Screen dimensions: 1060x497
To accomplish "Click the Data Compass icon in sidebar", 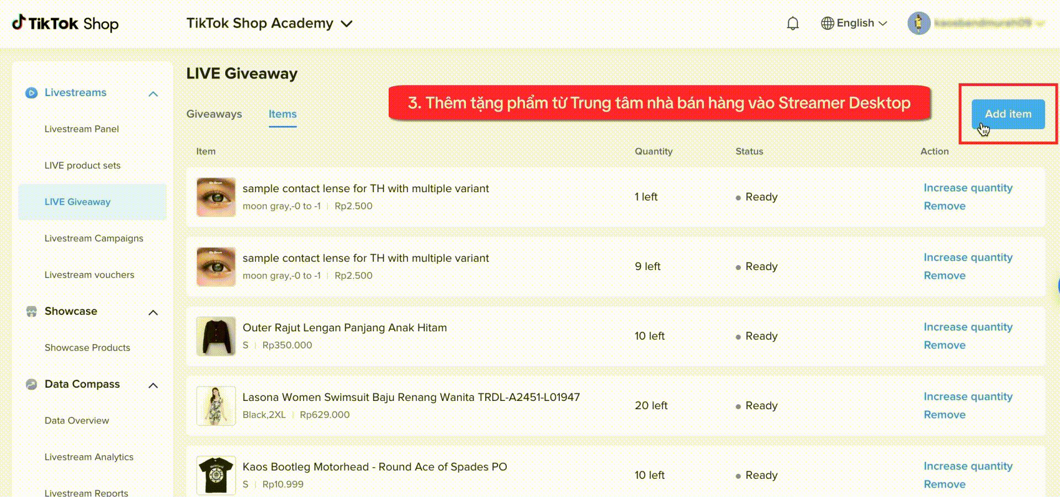I will (31, 384).
